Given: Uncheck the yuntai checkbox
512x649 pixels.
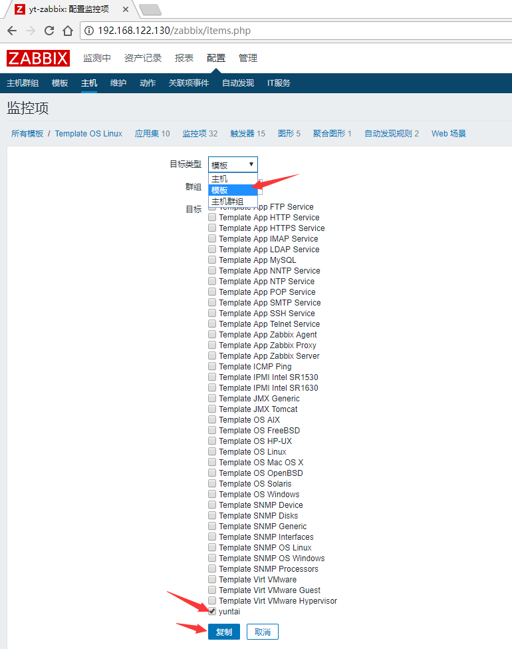Looking at the screenshot, I should click(x=212, y=611).
